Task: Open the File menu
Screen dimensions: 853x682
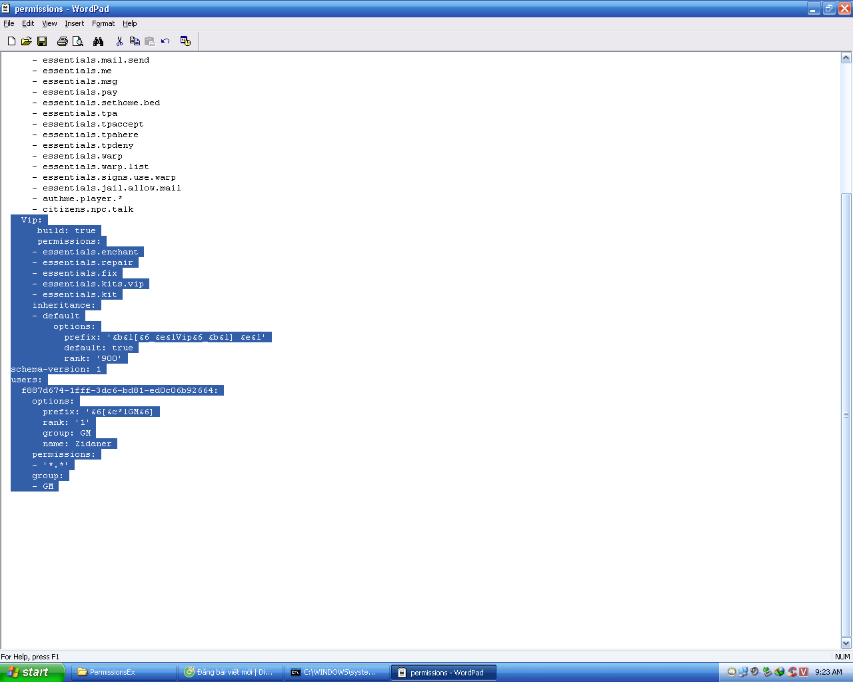Action: coord(9,23)
